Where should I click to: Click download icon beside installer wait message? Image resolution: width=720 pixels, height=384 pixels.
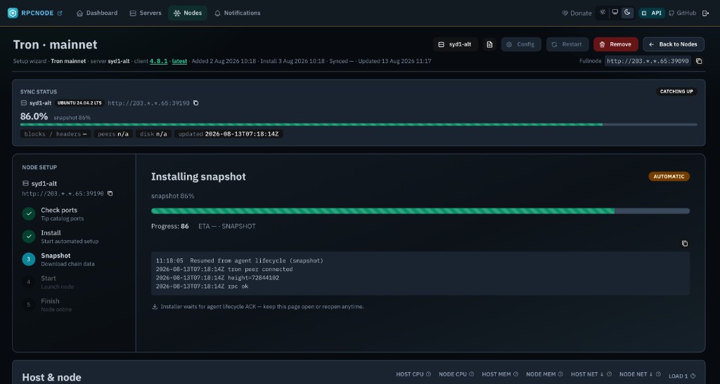[155, 307]
